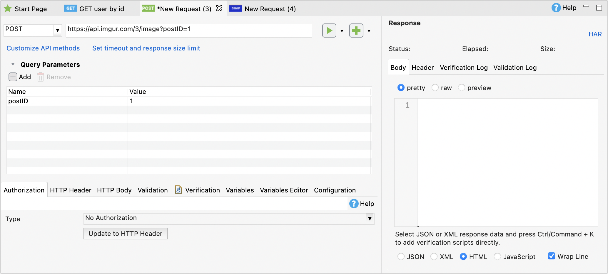The width and height of the screenshot is (608, 274).
Task: Click the request URL input field
Action: tap(188, 30)
